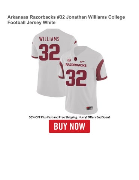
Task: Click the red BUY NOW button
Action: [69, 126]
